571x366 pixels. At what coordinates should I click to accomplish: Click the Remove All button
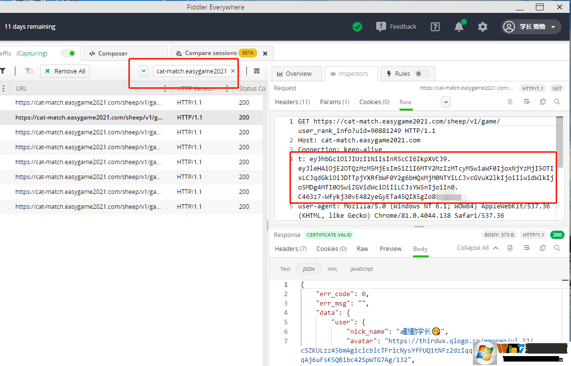(65, 71)
